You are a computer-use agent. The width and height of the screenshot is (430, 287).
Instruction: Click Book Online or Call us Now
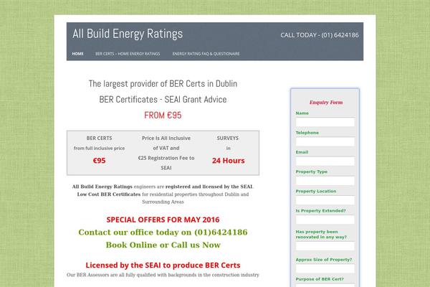pos(163,245)
